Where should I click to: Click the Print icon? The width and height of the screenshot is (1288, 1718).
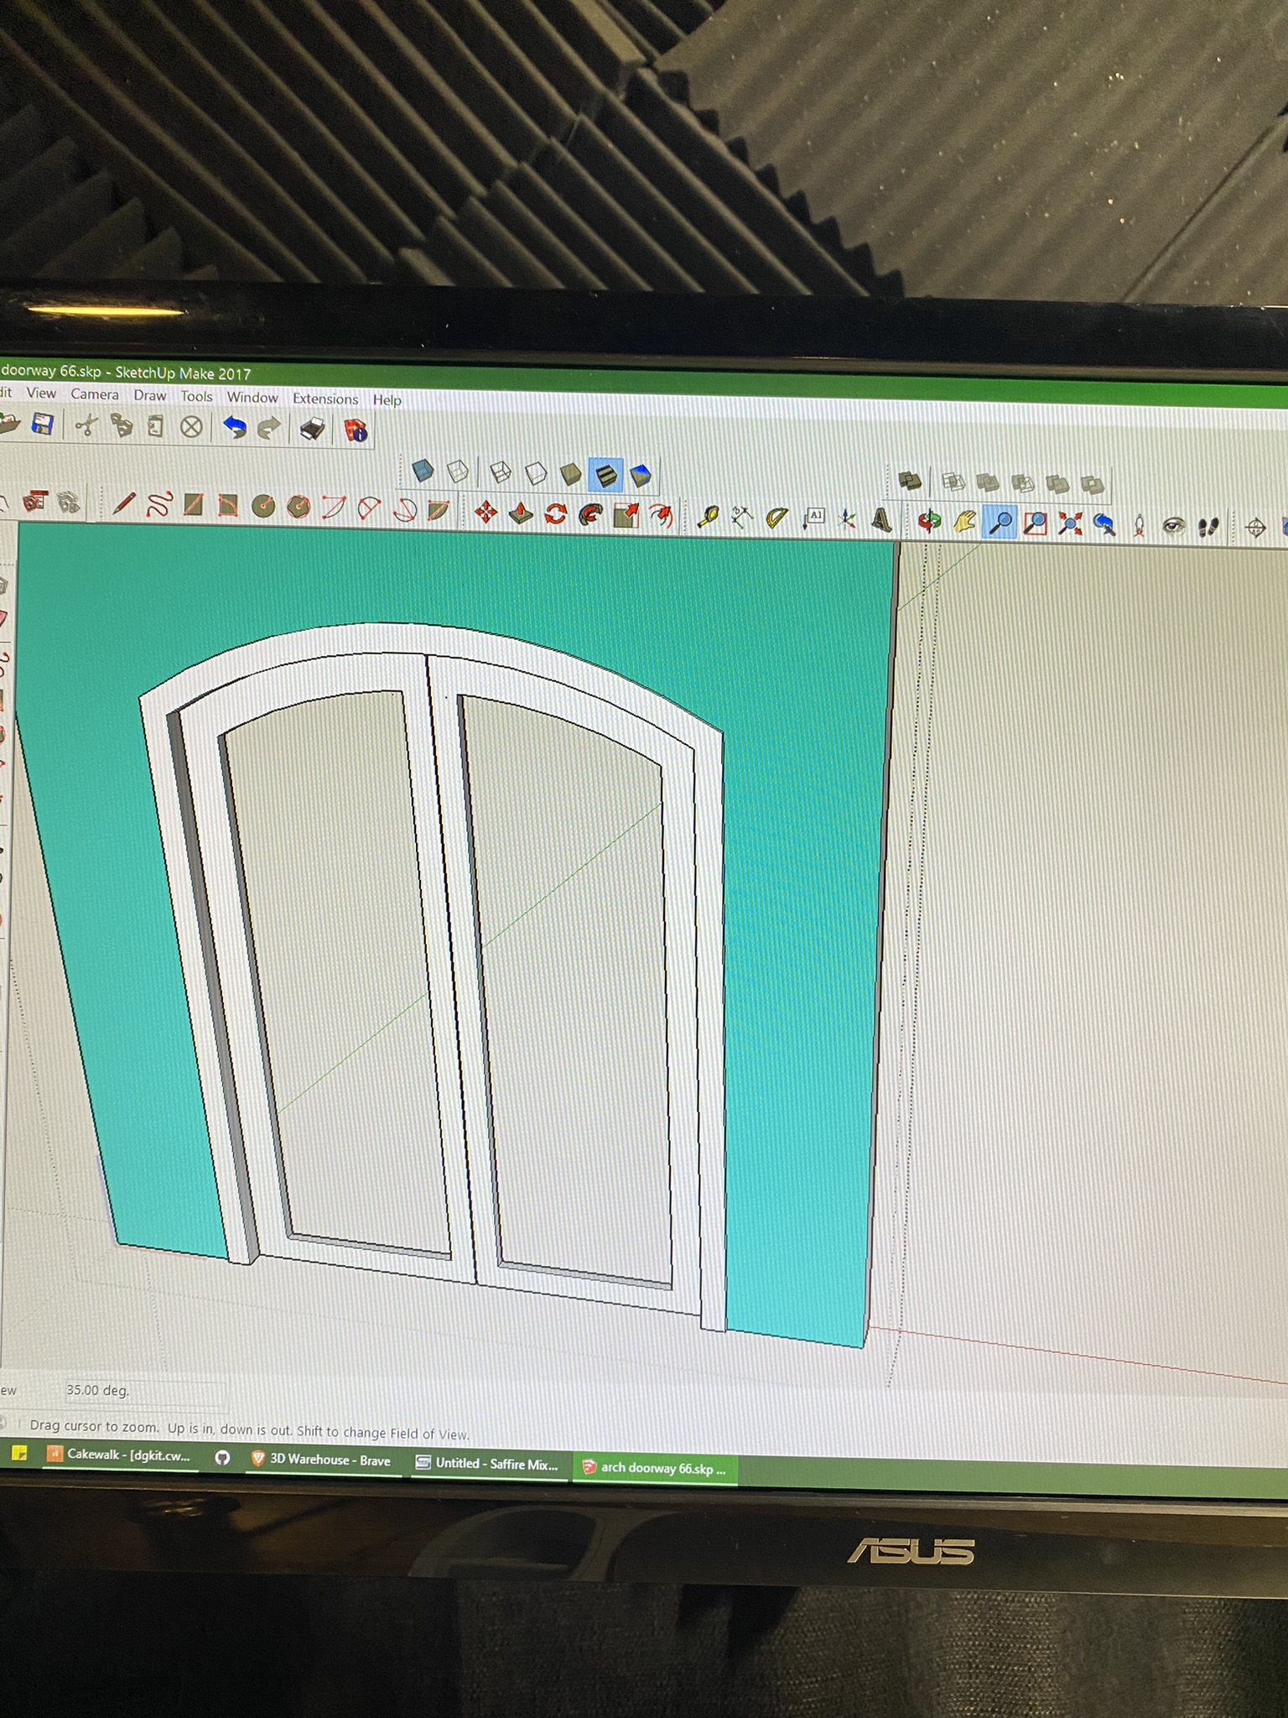(312, 429)
